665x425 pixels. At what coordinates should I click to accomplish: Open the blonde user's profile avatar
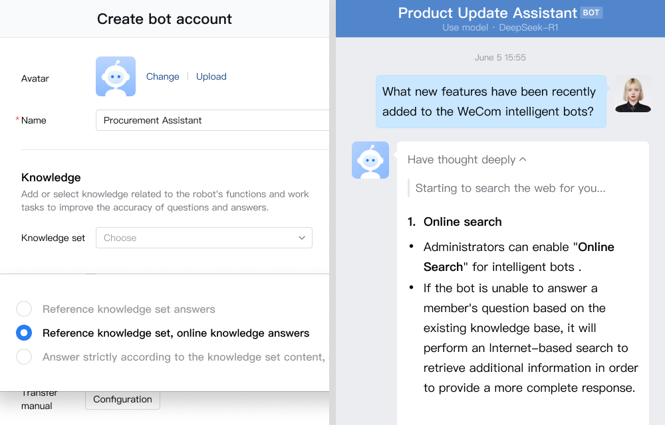(632, 94)
